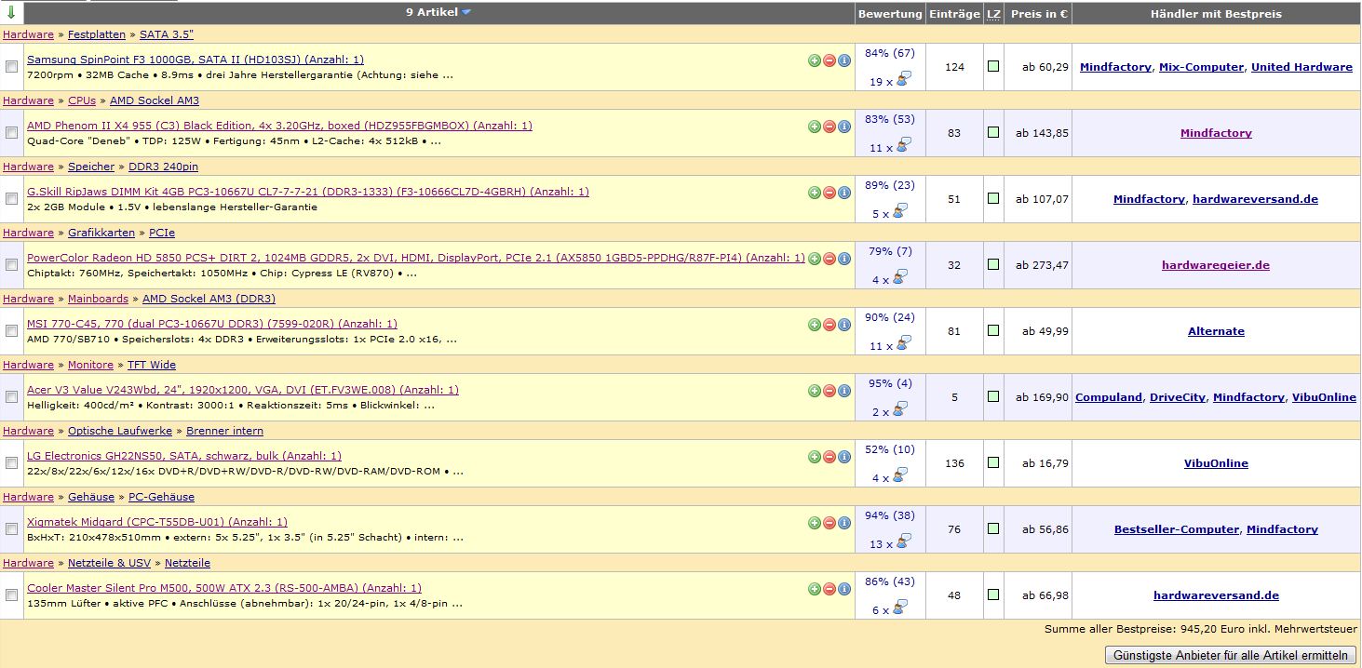Open AMD Sockel AM3 CPU category breadcrumb
This screenshot has height=668, width=1362.
155,100
